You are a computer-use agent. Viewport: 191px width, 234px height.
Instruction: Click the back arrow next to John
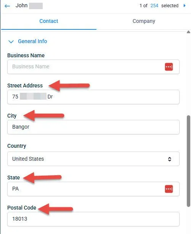[x=7, y=6]
